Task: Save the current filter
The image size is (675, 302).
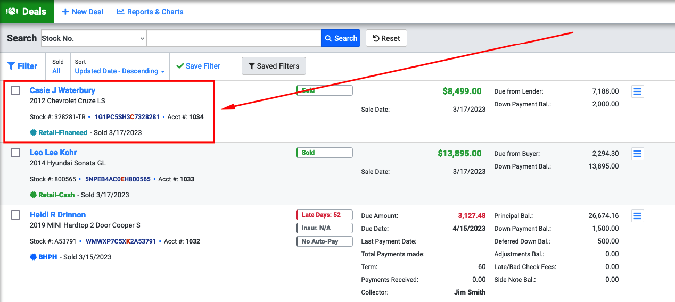Action: point(198,66)
